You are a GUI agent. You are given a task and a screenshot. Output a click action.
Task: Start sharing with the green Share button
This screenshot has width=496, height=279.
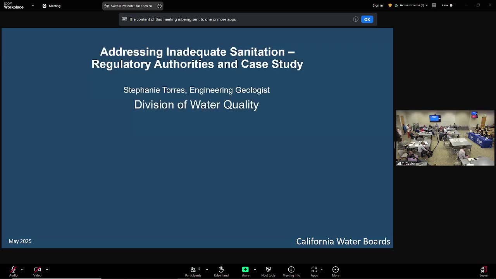[245, 271]
